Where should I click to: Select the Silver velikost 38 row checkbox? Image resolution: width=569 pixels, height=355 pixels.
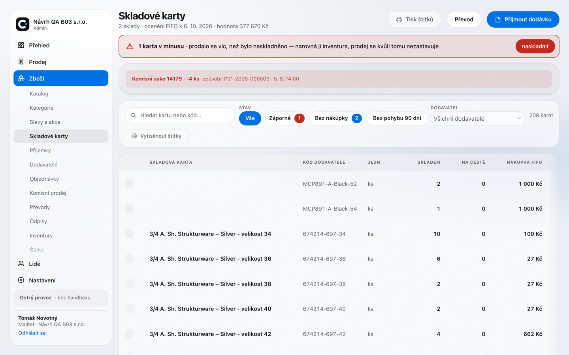click(129, 284)
